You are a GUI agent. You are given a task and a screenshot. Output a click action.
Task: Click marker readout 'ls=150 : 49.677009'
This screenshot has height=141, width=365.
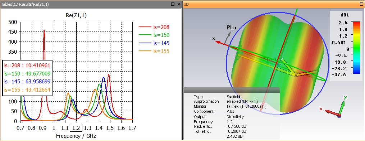(27, 73)
